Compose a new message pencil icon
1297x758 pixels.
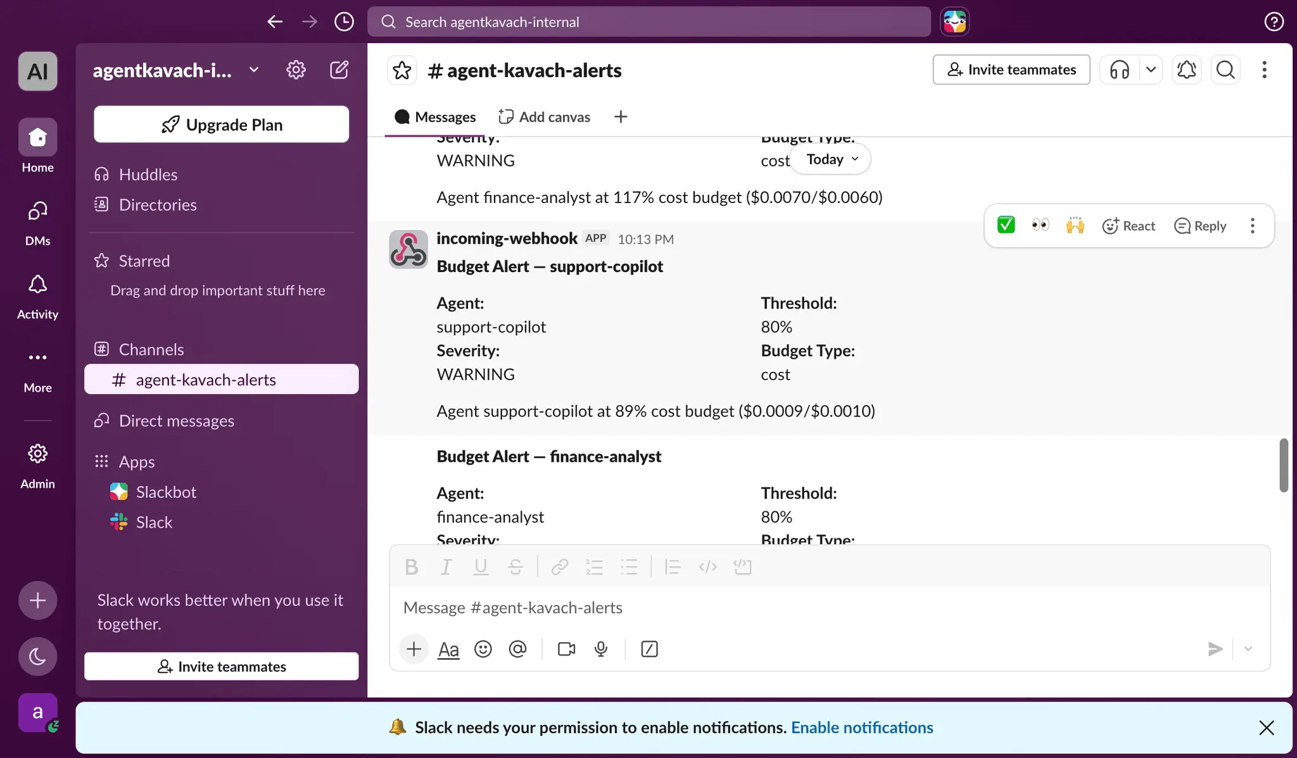339,70
